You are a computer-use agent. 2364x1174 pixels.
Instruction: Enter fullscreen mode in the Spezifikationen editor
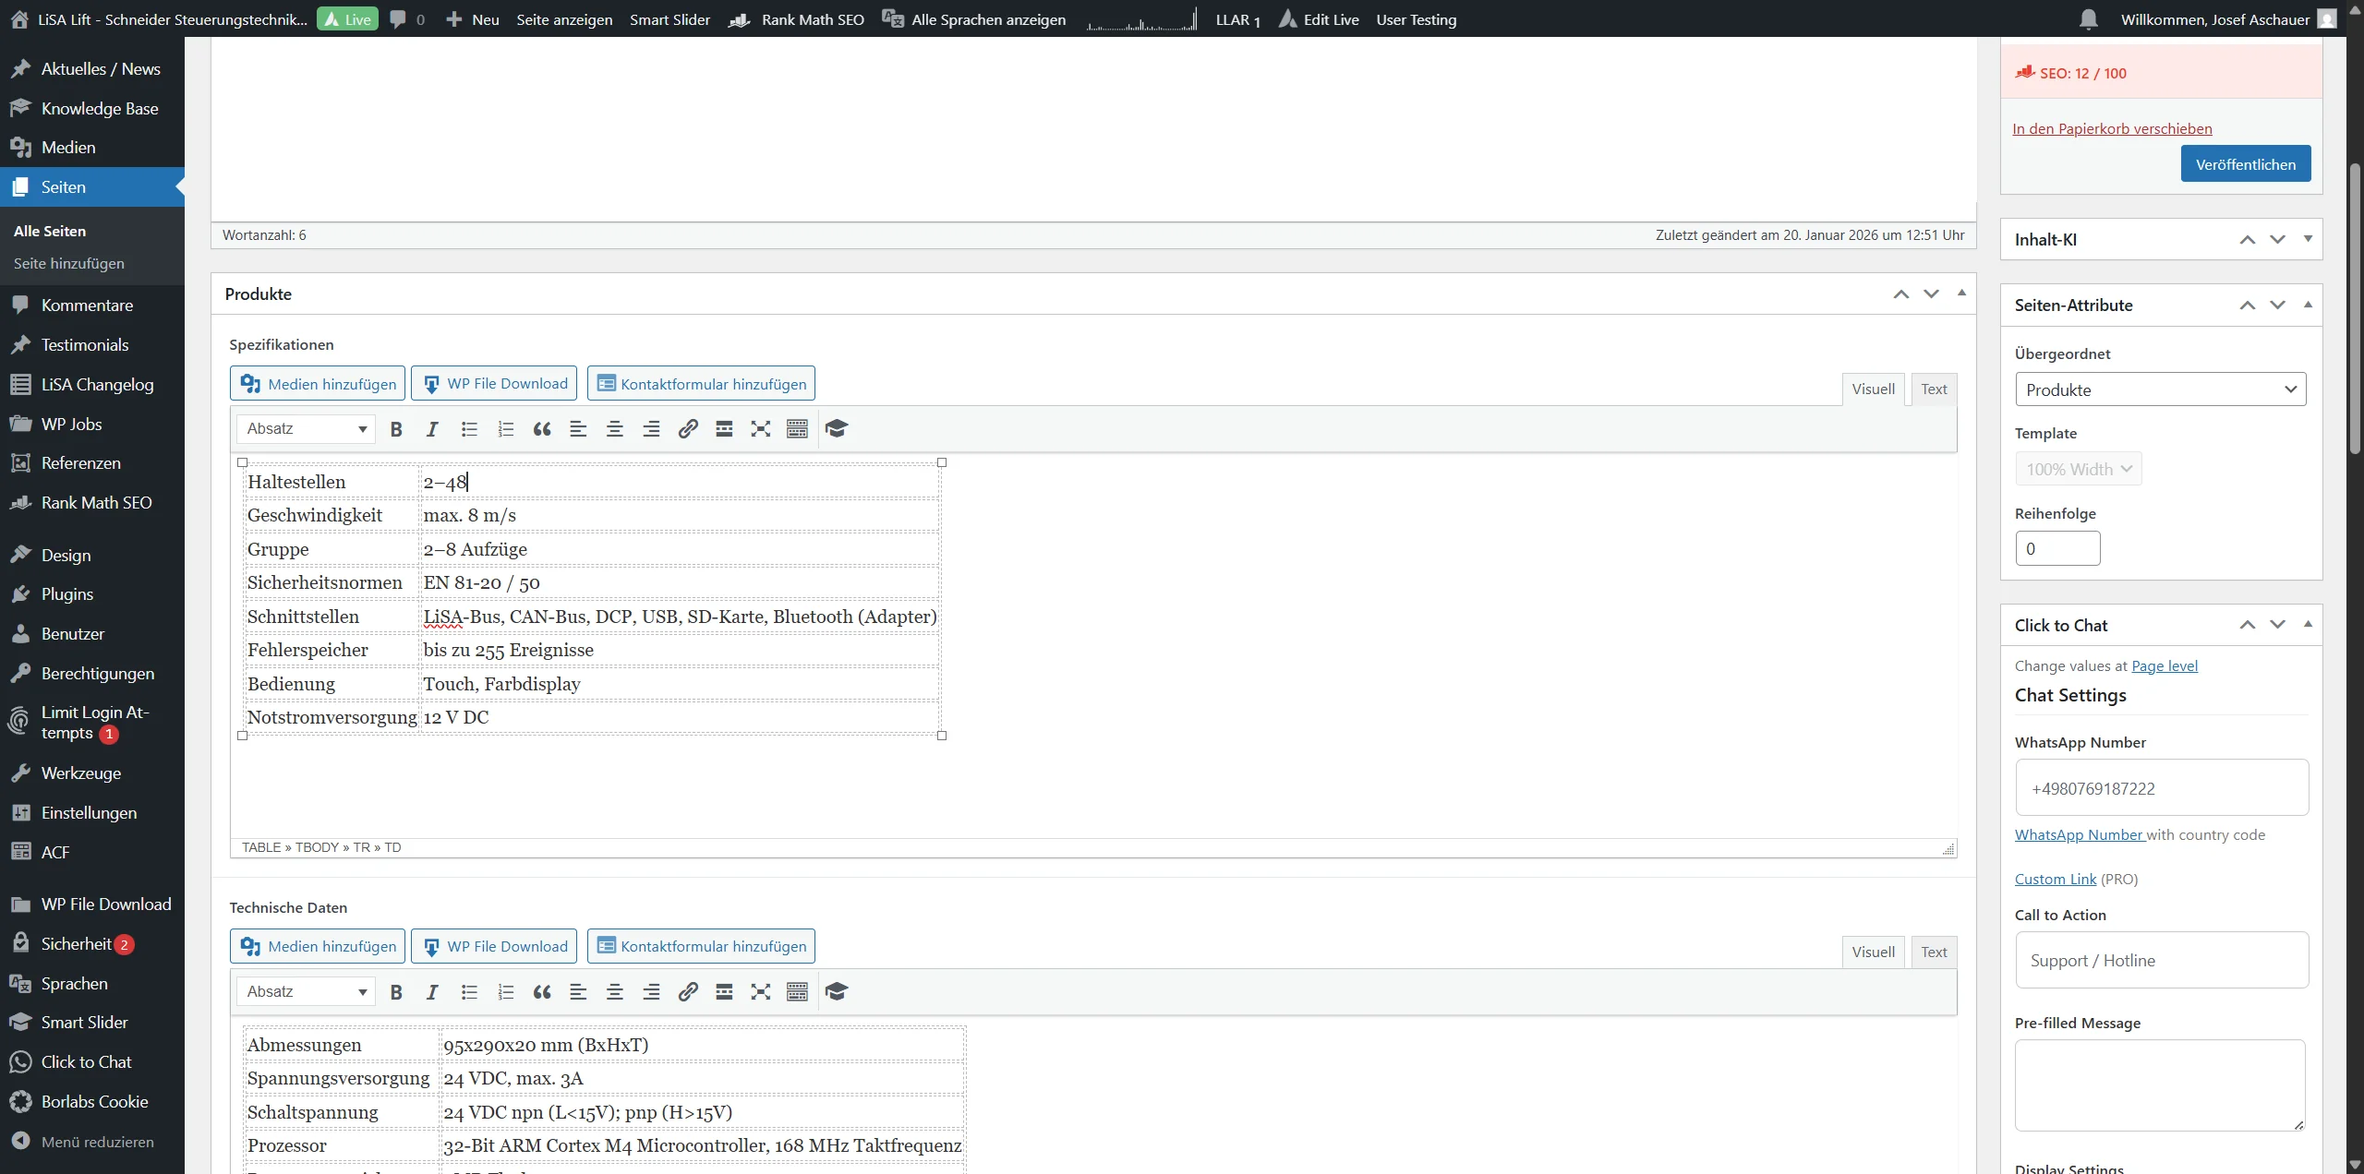coord(760,428)
